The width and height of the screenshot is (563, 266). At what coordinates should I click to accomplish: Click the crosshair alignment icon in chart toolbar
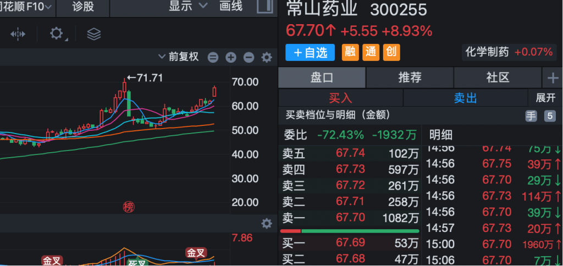point(18,34)
